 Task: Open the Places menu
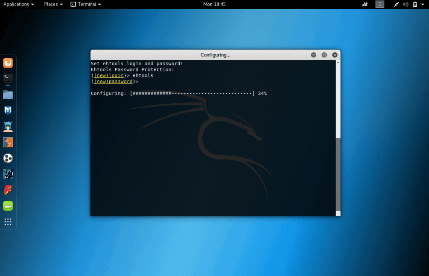click(x=53, y=4)
